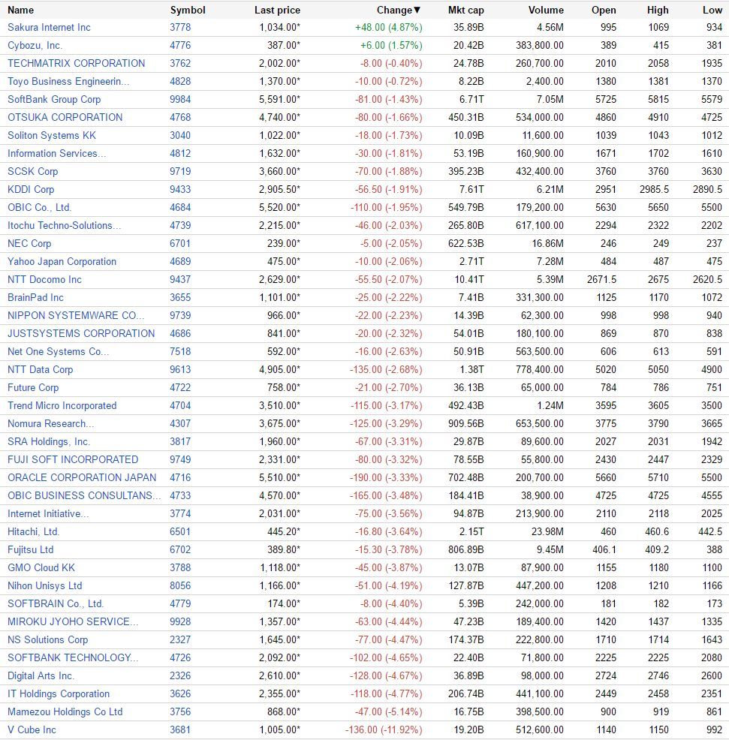Open IT Holdings Corporation link
Viewport: 729px width, 740px height.
(59, 693)
